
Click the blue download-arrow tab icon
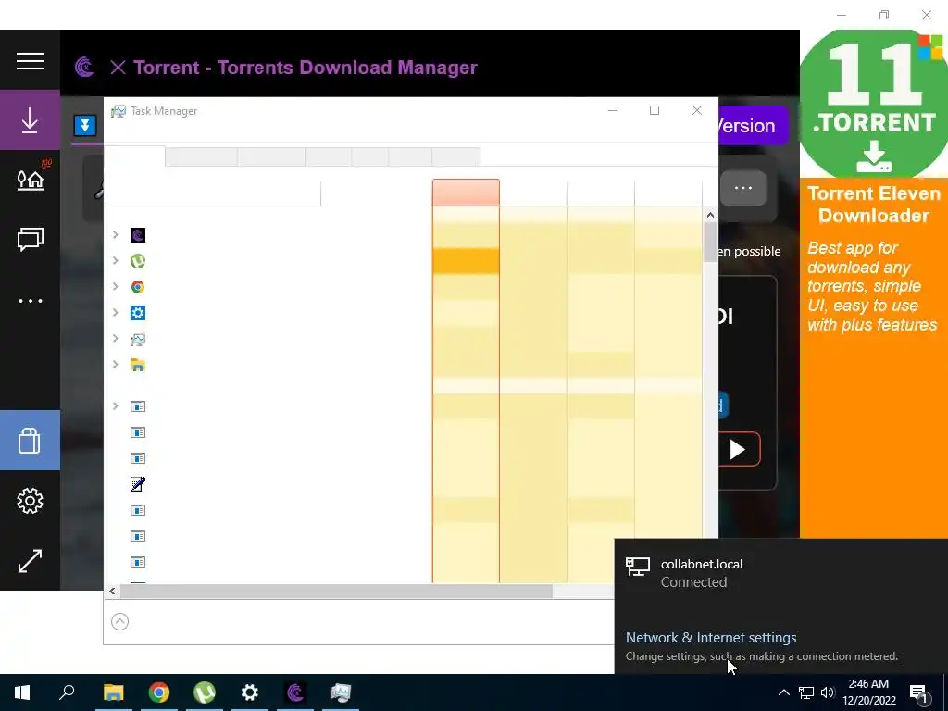pos(85,125)
